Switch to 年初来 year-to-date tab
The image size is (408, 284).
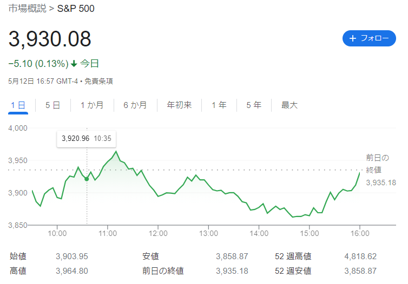[x=179, y=105]
